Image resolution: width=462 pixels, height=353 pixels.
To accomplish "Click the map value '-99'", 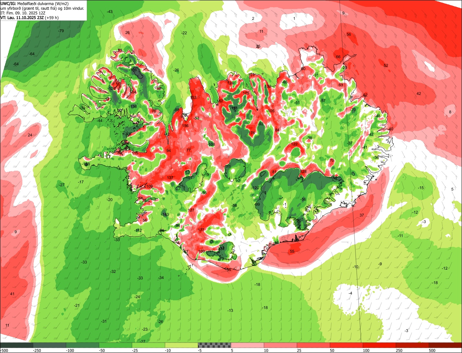I will coord(257,204).
